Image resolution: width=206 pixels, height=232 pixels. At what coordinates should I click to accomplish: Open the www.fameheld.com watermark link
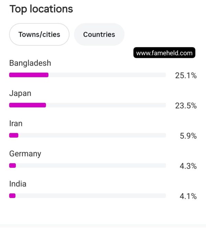tap(164, 53)
